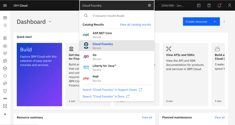The height and width of the screenshot is (125, 235).
Task: Open the user profile avatar icon
Action: tap(230, 6)
